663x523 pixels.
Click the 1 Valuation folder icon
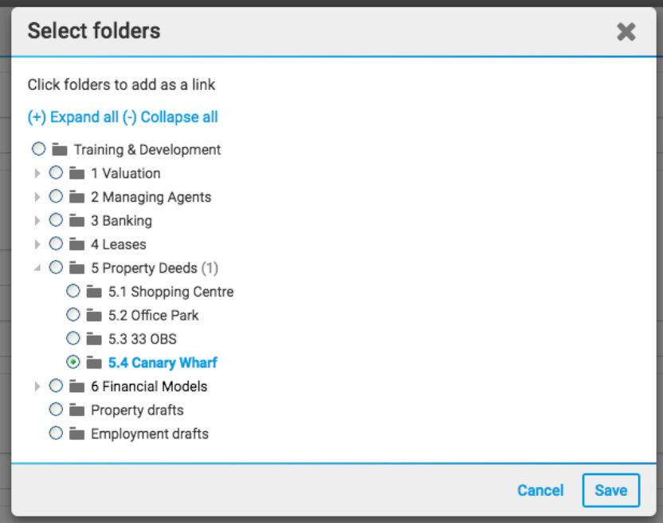[x=77, y=173]
